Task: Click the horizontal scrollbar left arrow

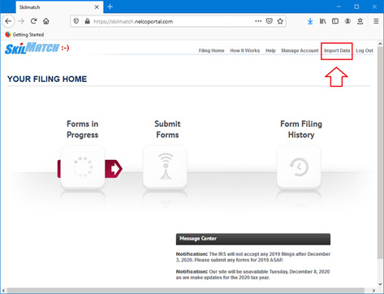Action: tap(3, 291)
